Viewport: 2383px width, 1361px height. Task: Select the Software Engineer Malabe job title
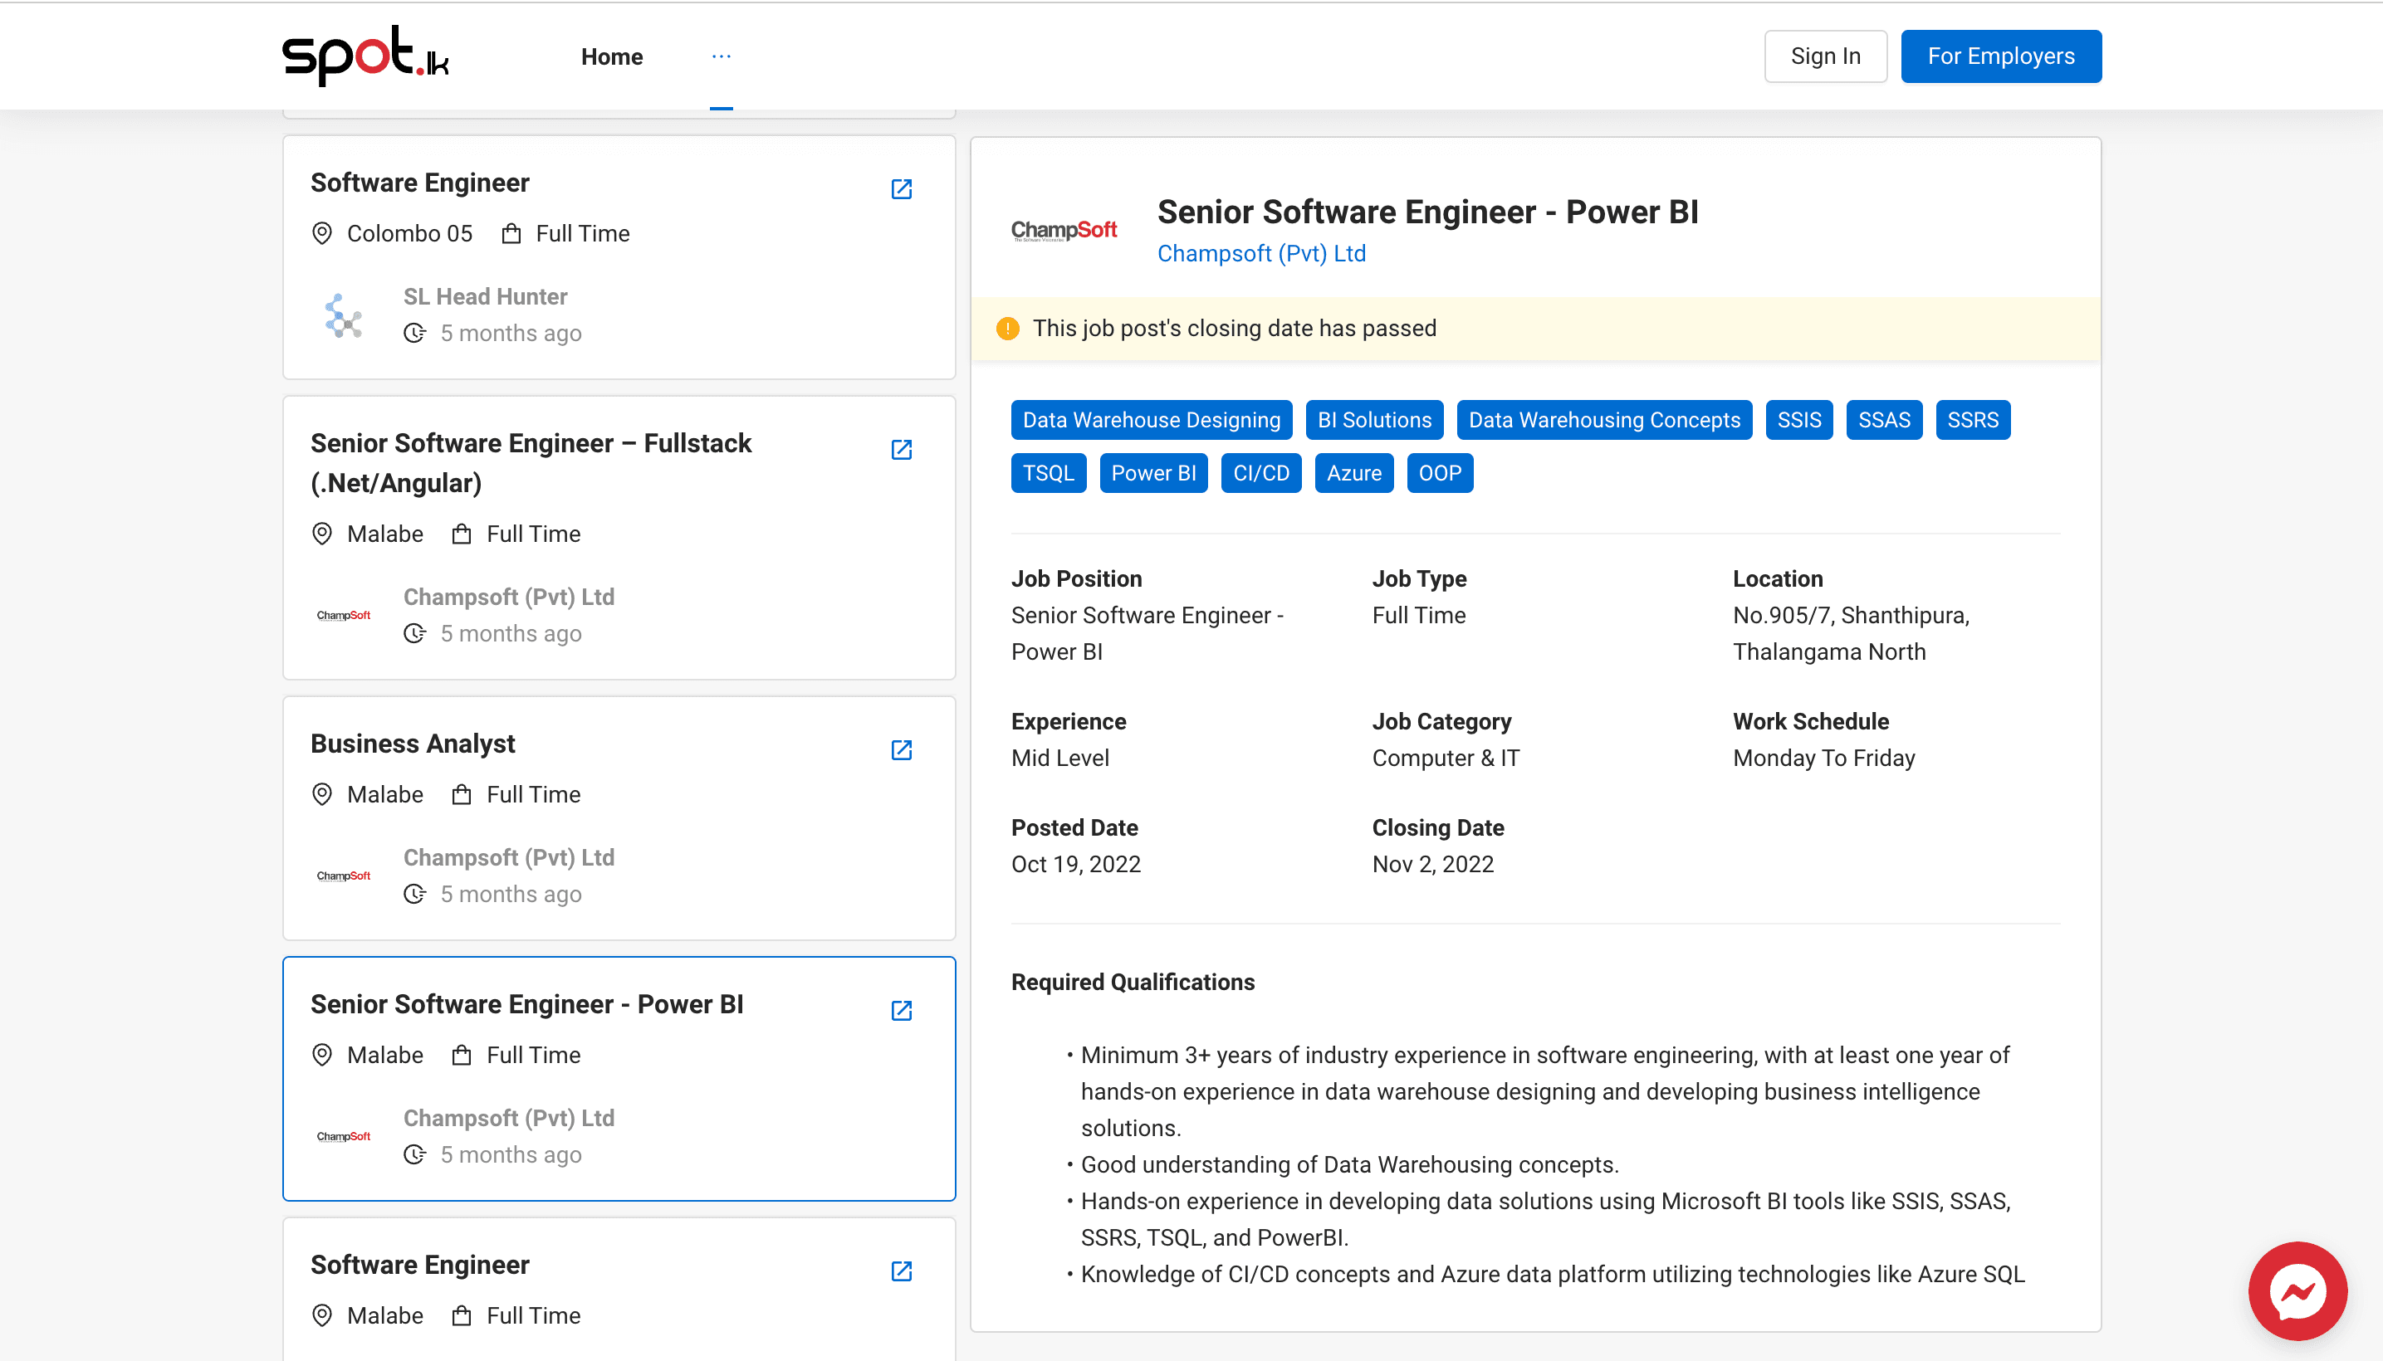pos(420,1266)
